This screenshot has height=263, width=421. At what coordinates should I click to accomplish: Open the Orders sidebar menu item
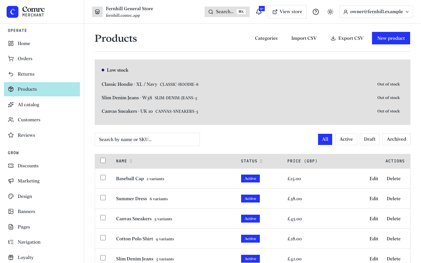(x=42, y=59)
